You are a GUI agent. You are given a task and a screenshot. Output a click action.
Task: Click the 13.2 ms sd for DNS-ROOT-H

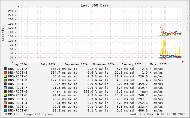pos(121,95)
